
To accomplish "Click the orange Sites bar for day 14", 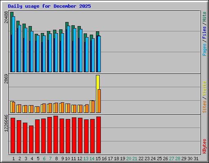I will pos(93,107).
